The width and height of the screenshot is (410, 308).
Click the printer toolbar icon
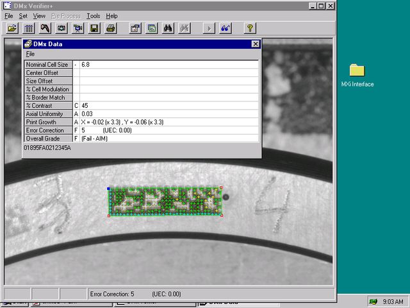pos(110,28)
